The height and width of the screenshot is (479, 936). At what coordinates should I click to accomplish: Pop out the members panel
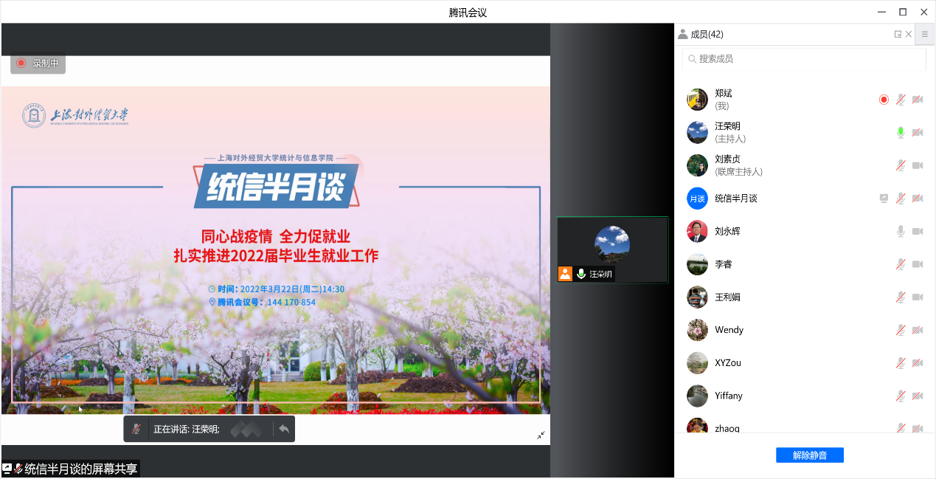898,34
